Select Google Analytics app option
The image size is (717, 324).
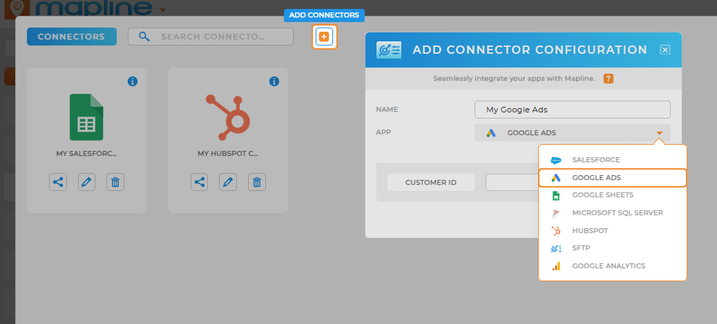[608, 266]
